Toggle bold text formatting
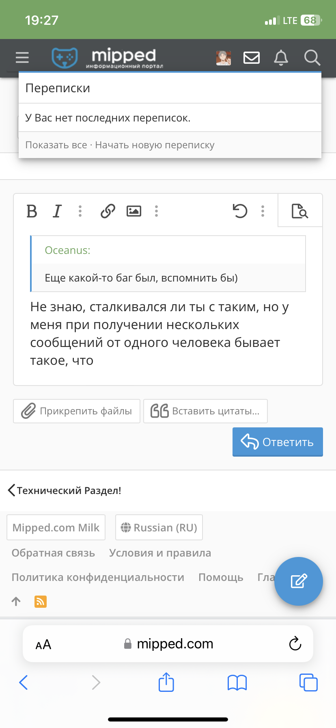The height and width of the screenshot is (728, 336). (x=32, y=211)
